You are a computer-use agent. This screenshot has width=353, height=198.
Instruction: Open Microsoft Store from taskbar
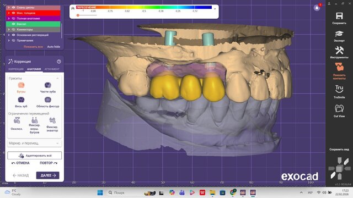tap(222, 193)
